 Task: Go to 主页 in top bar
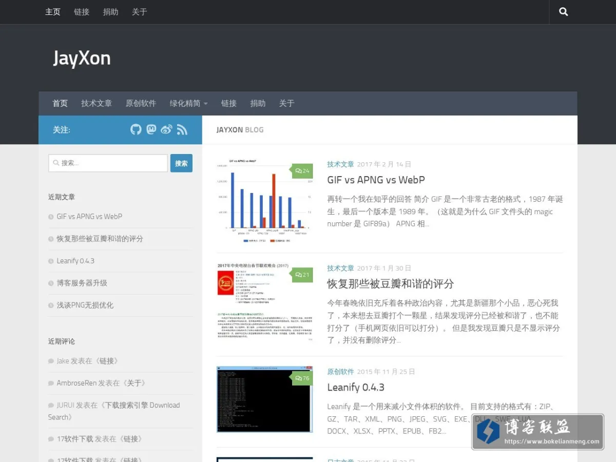(53, 12)
